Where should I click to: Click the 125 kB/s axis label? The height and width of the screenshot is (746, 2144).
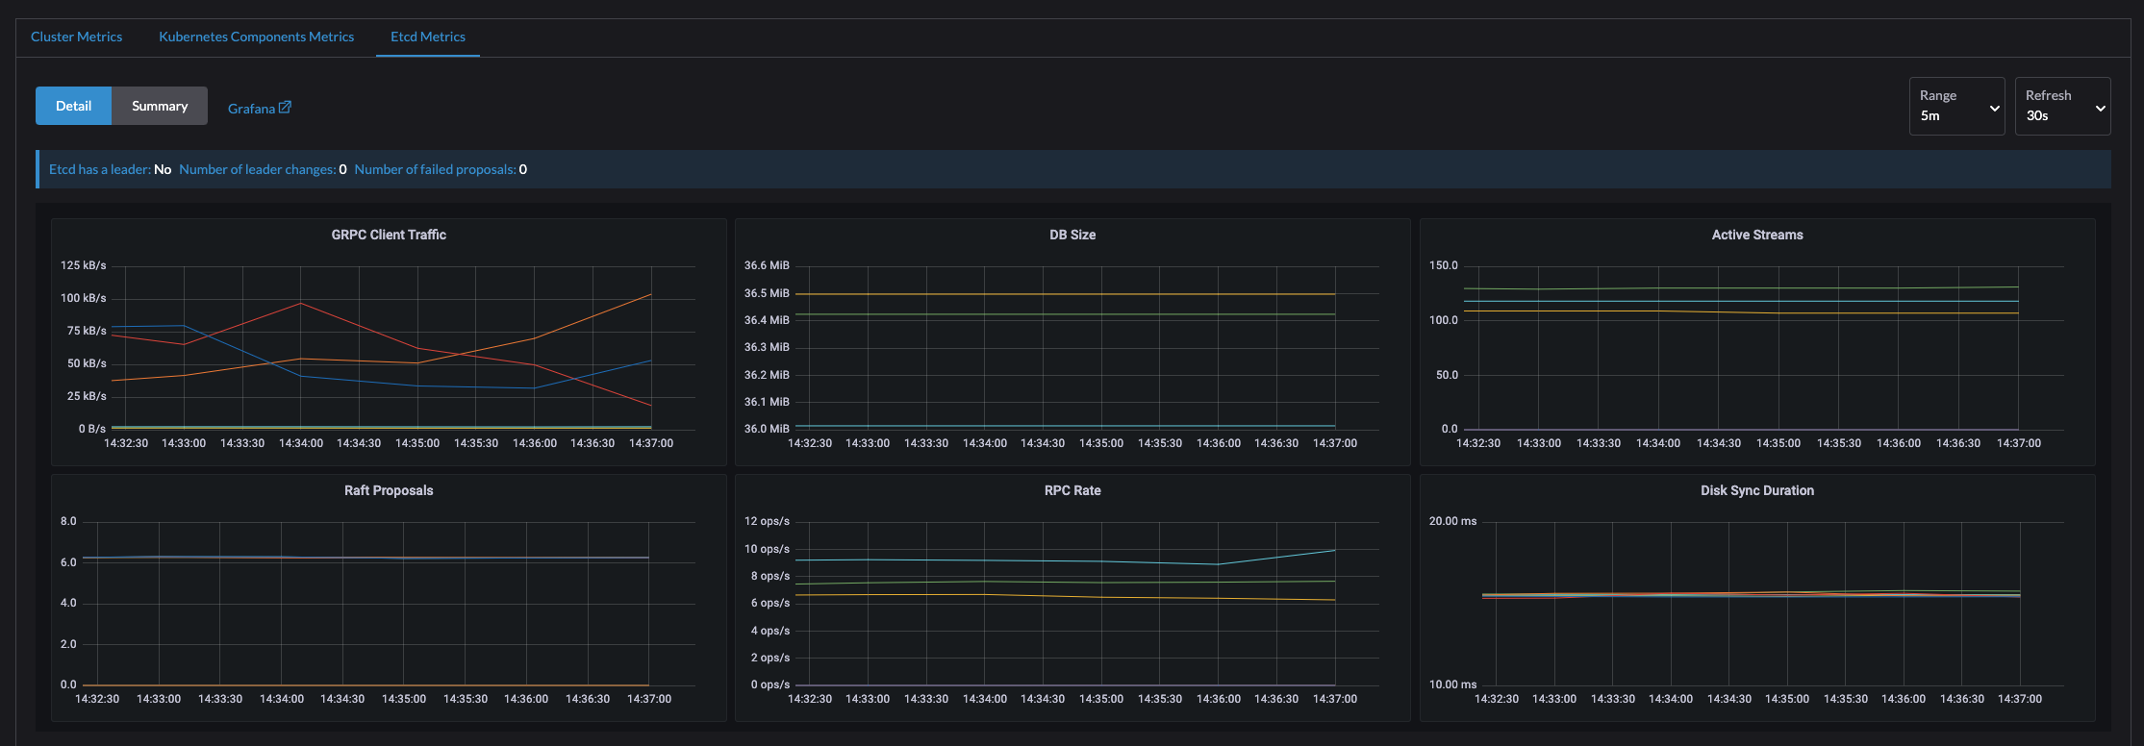coord(84,265)
